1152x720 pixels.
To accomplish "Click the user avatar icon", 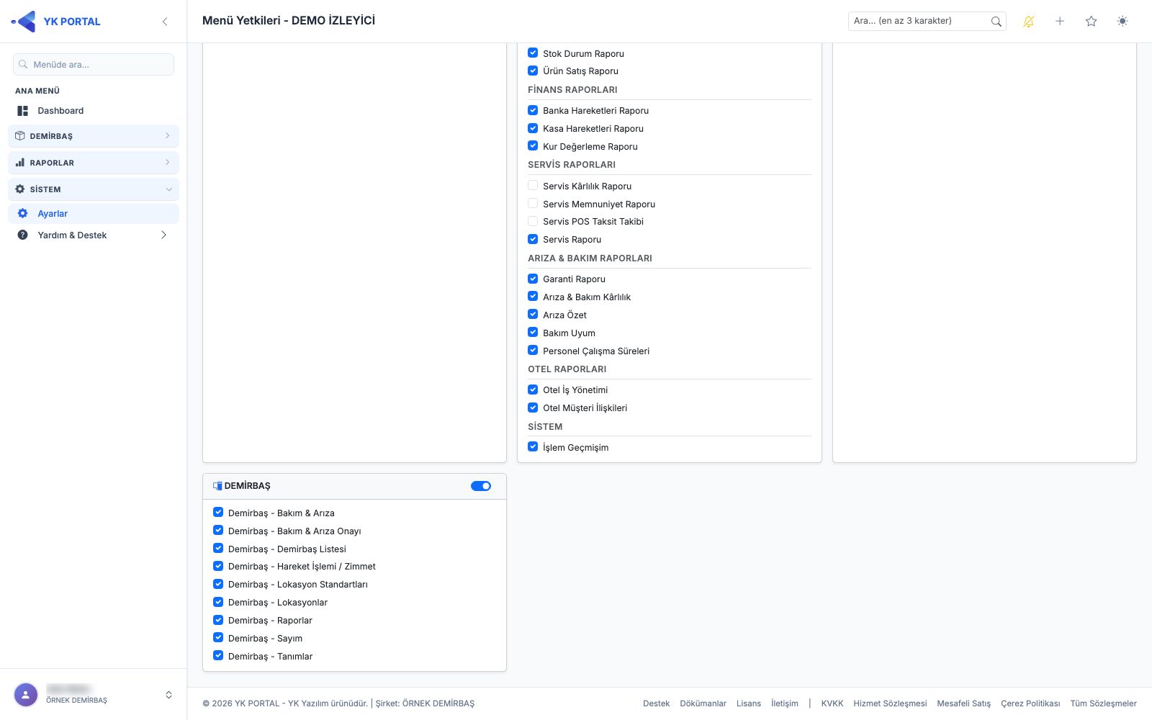I will tap(26, 695).
